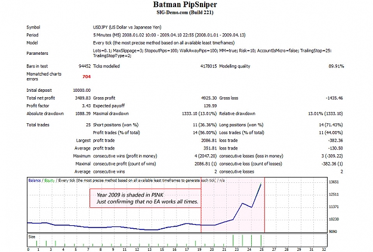
Task: Click the 'Short positions (won %)' label
Action: click(x=116, y=125)
